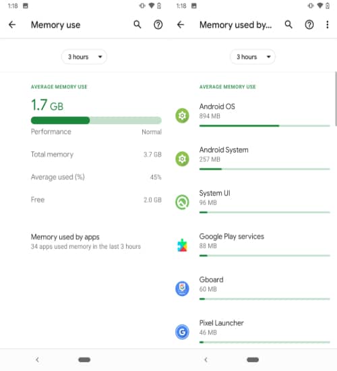Click the 3.7 GB total memory value
The width and height of the screenshot is (337, 371).
click(152, 154)
